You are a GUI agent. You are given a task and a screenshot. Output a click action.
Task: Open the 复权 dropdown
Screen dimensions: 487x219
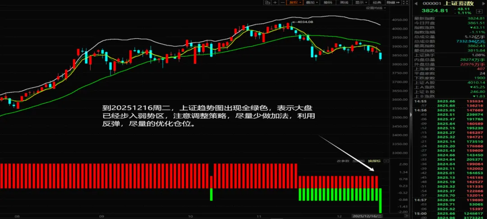(x=294, y=3)
